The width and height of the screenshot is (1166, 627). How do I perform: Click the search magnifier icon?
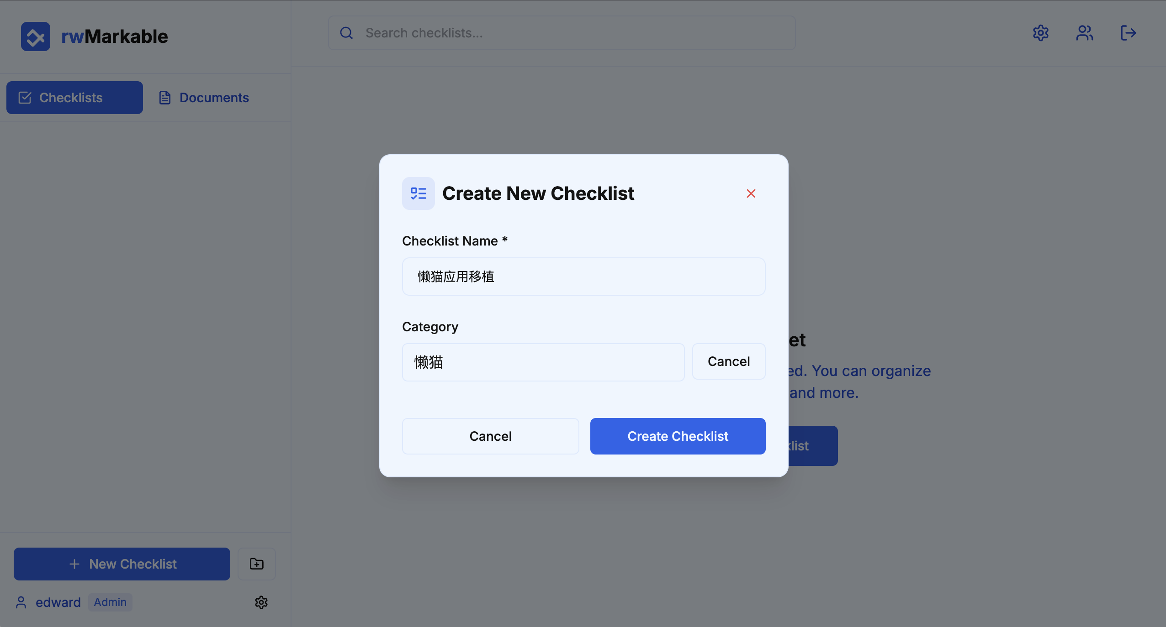[346, 33]
